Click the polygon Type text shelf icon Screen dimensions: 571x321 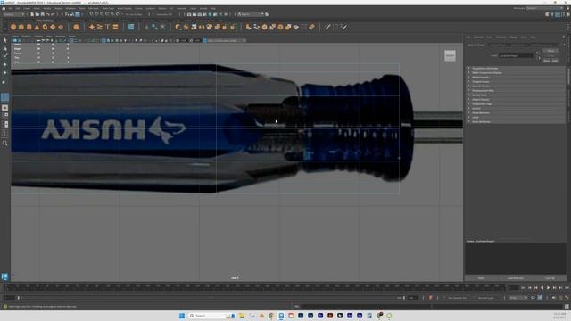point(108,27)
